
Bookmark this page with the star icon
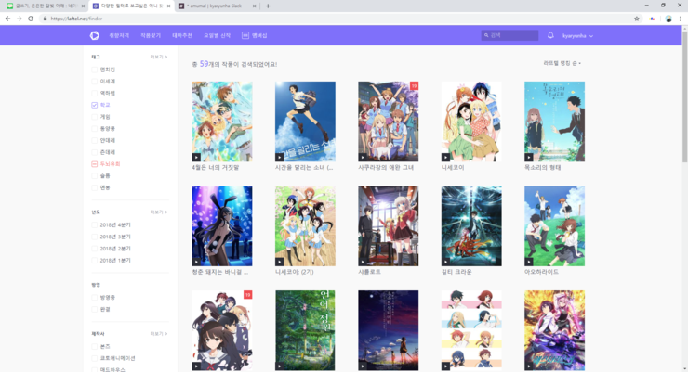(637, 19)
